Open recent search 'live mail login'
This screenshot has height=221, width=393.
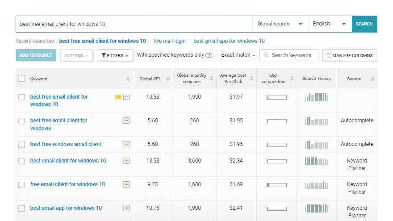point(170,41)
